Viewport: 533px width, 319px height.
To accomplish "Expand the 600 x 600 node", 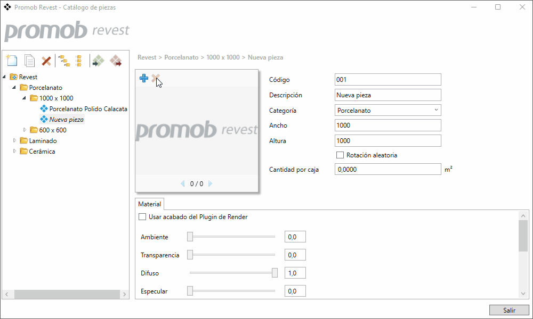I will (x=25, y=130).
